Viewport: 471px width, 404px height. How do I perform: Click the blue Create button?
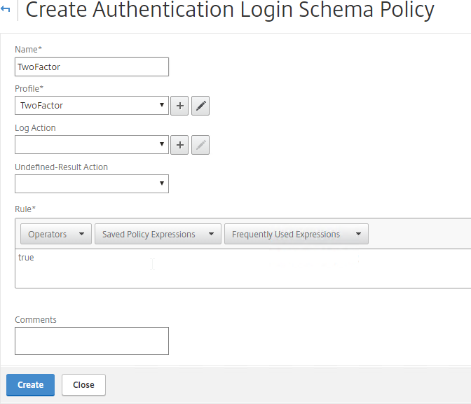[x=30, y=385]
